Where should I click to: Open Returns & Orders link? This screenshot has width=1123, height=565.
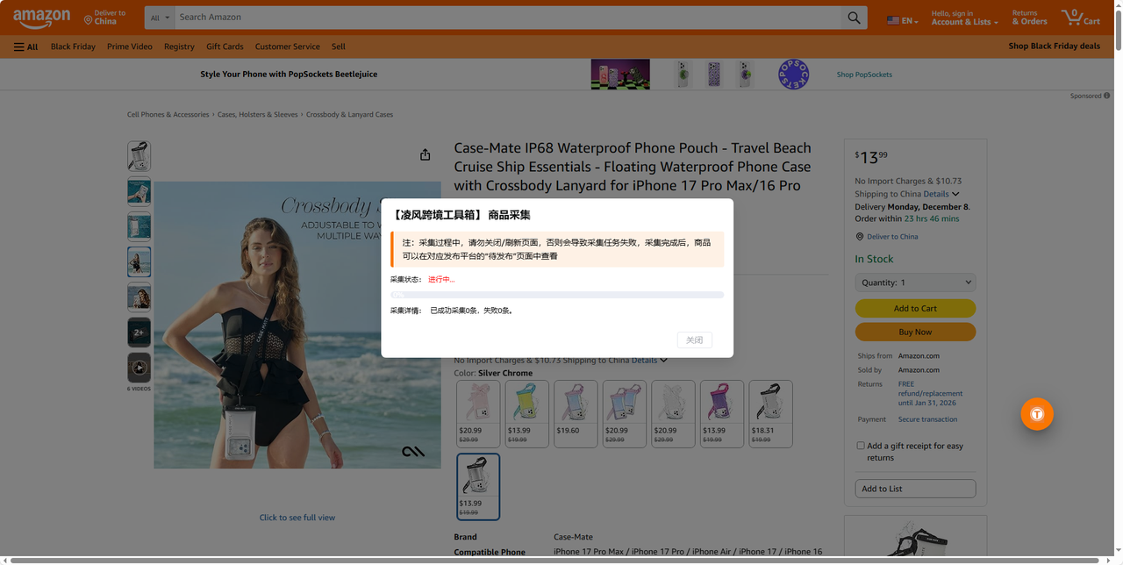tap(1030, 18)
